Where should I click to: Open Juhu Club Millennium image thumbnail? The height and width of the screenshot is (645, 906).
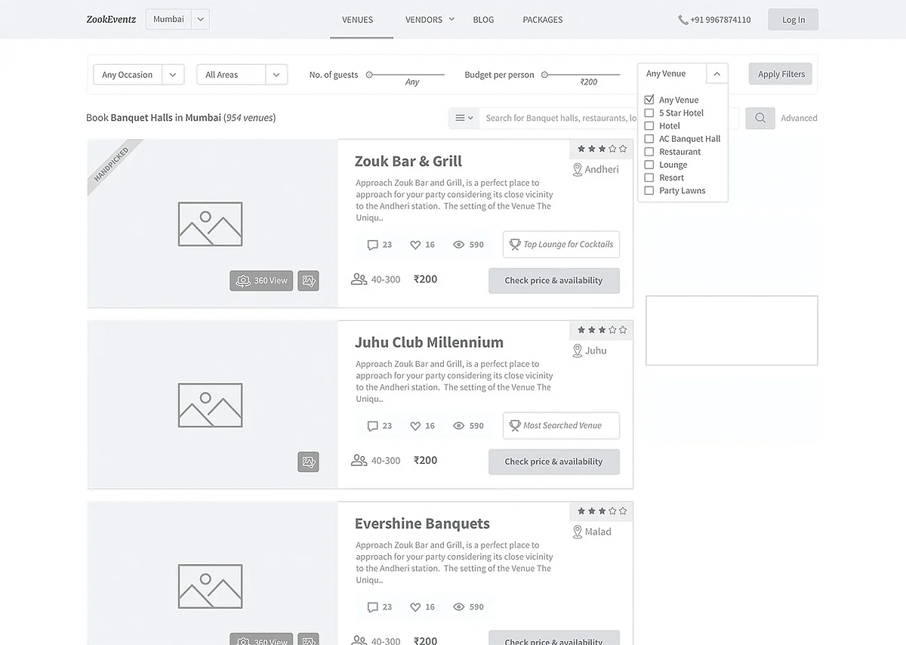click(x=212, y=405)
